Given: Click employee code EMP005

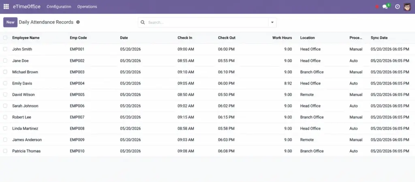Looking at the screenshot, I should click(x=77, y=95).
